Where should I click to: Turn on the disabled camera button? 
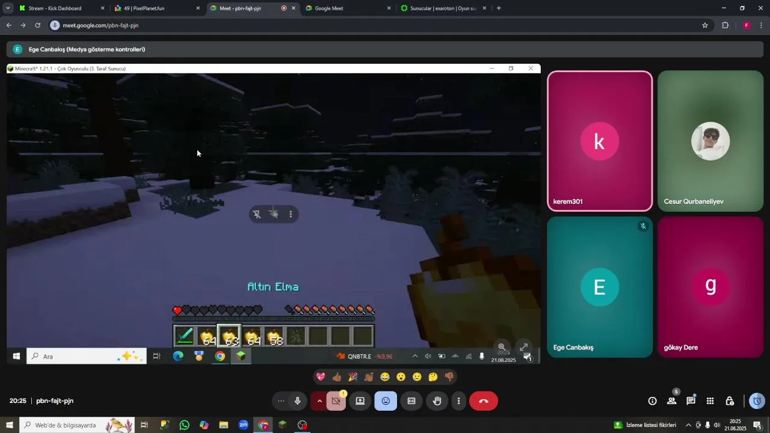pyautogui.click(x=336, y=401)
